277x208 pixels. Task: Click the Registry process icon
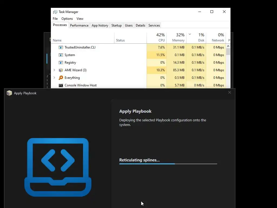[61, 63]
